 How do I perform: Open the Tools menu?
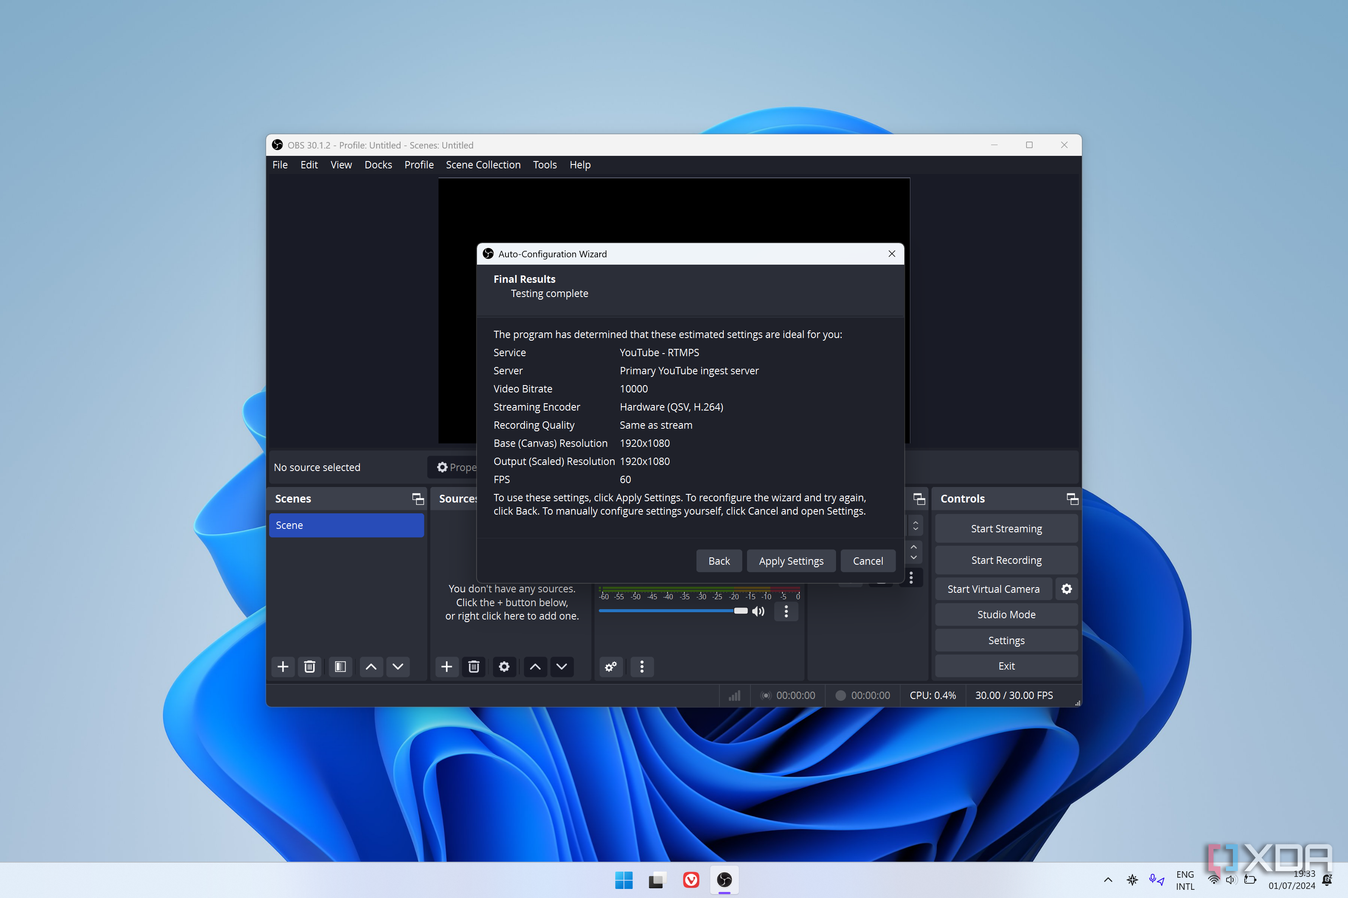click(544, 165)
